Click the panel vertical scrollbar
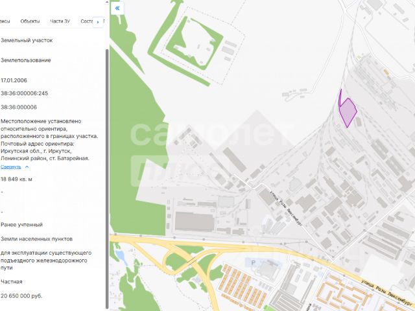 pyautogui.click(x=107, y=179)
